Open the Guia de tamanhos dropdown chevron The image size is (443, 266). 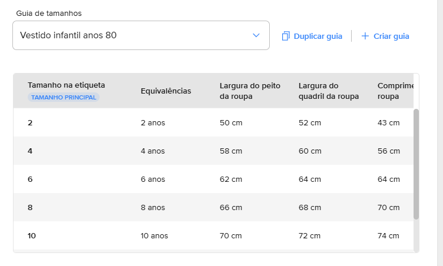[x=256, y=35]
